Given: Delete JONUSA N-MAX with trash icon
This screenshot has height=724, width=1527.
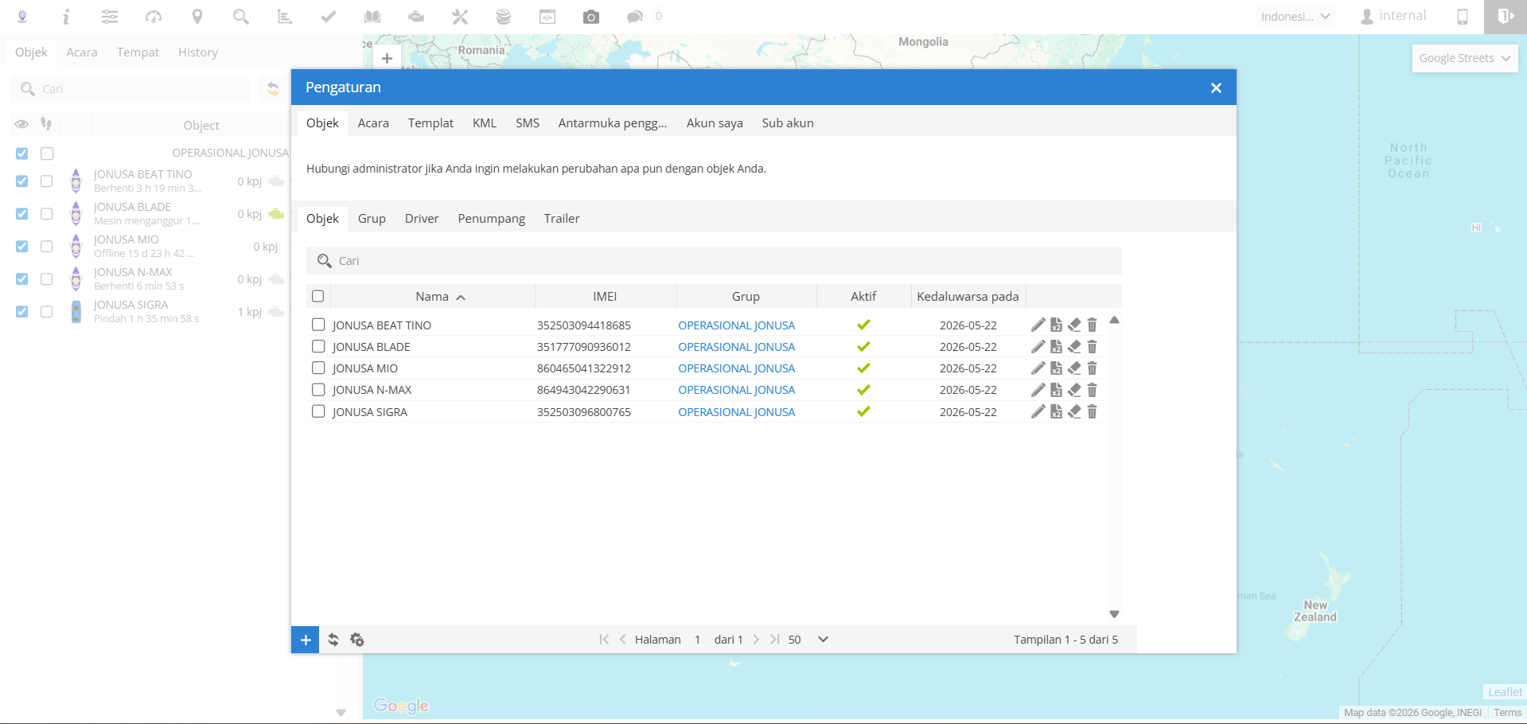Looking at the screenshot, I should tap(1092, 390).
